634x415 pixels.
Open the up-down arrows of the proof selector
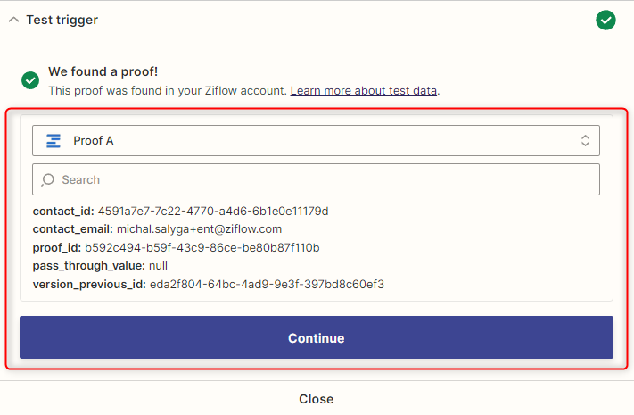tap(585, 141)
